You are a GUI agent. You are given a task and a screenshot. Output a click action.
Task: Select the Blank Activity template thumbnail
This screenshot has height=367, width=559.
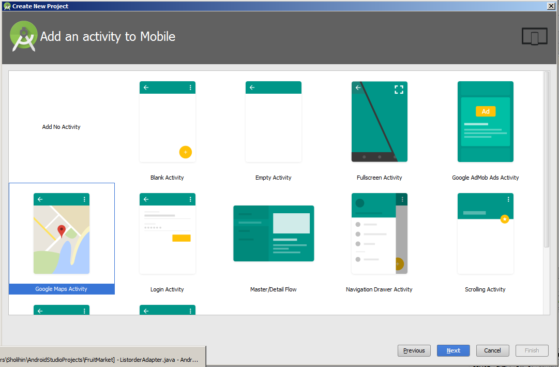click(x=167, y=122)
